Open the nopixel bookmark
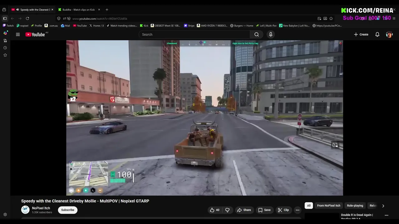 pyautogui.click(x=22, y=26)
